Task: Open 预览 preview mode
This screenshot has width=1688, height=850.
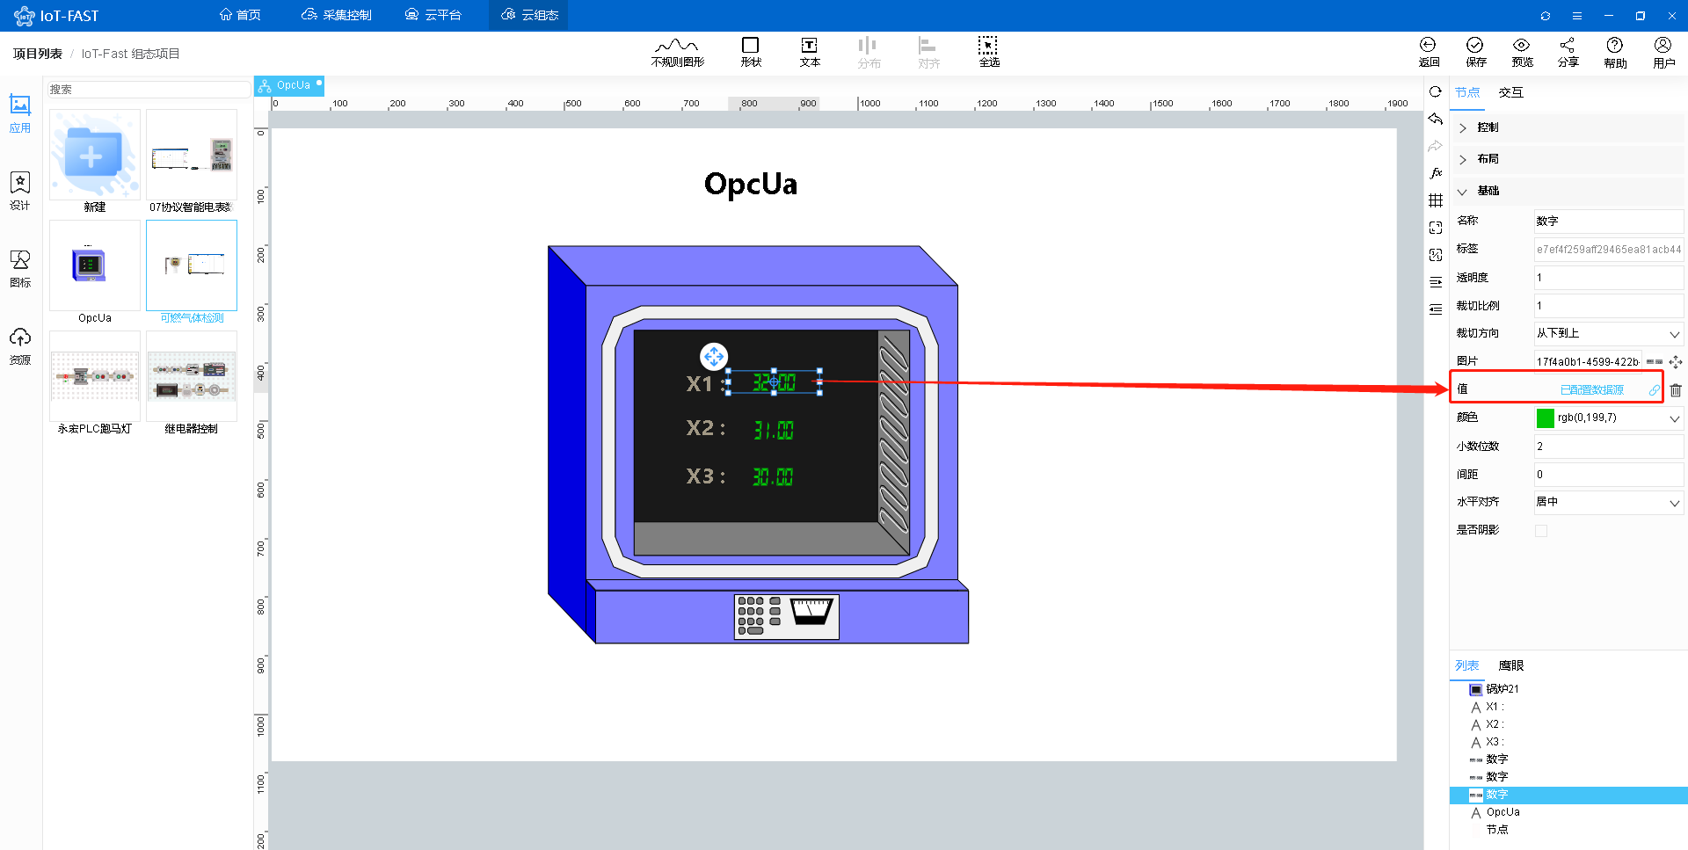Action: [1522, 53]
